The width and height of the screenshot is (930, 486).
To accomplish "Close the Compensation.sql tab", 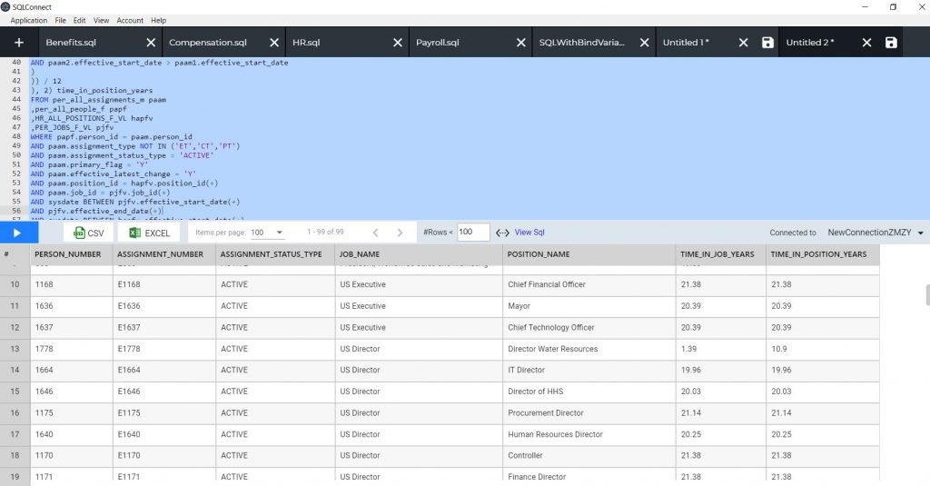I will [x=274, y=43].
